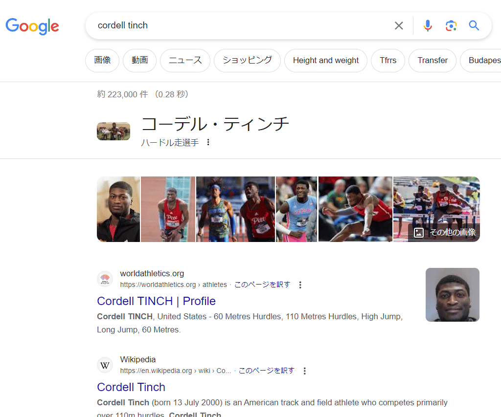Viewport: 501px width, 417px height.
Task: Open second photo, athlete in red Pitt jersey
Action: [168, 209]
